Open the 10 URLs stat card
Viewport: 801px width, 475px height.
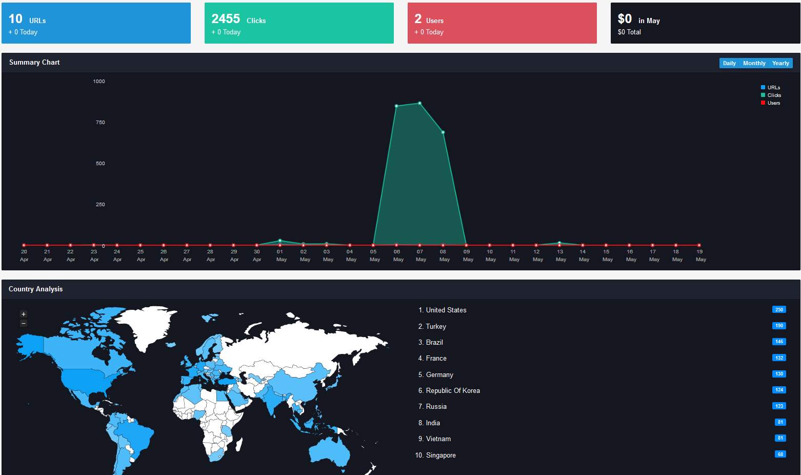(96, 23)
